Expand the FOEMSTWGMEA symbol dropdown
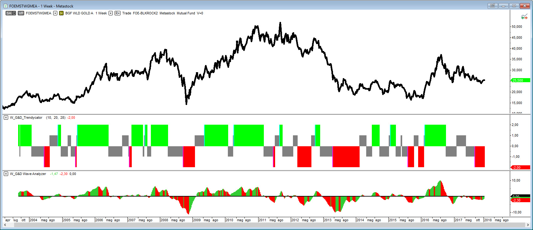 pos(55,13)
